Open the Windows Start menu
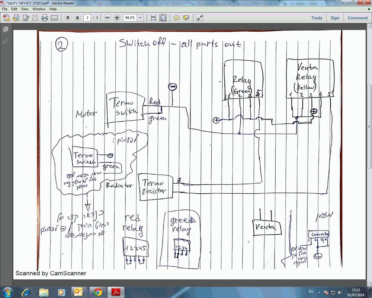The image size is (372, 298). click(7, 292)
